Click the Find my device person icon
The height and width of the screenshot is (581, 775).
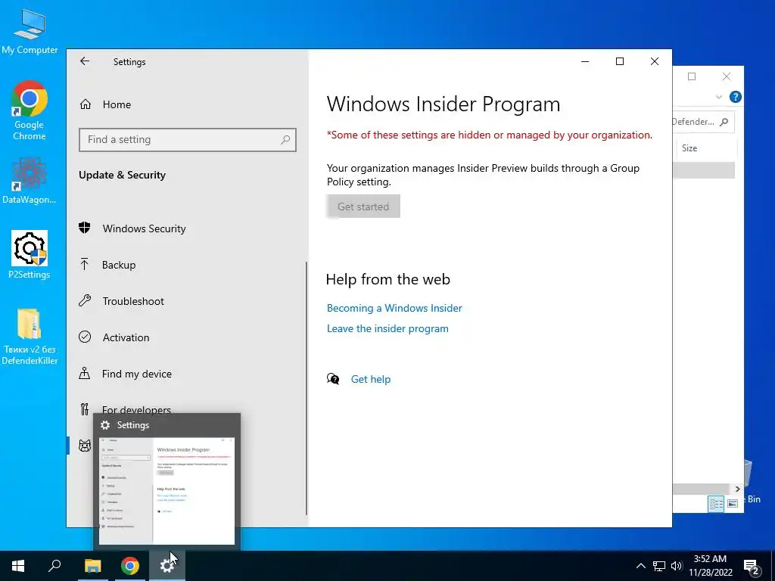[x=85, y=373]
